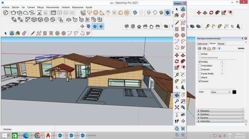The height and width of the screenshot is (139, 249).
Task: Click the black edge color swatch
Action: (234, 92)
